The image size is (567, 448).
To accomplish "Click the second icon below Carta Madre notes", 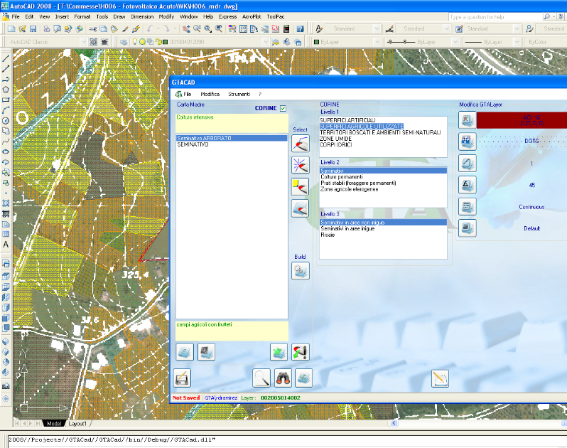I will tap(207, 352).
